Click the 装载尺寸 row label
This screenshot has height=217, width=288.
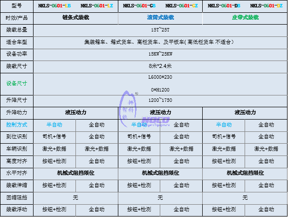[17, 66]
